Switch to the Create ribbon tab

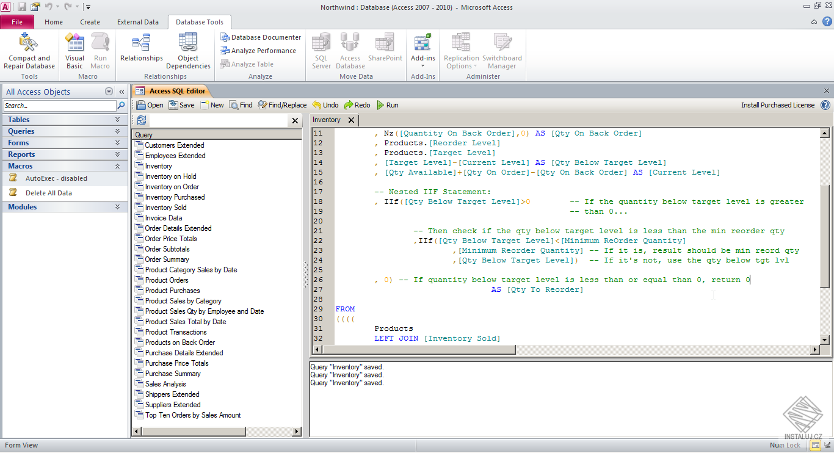(90, 22)
